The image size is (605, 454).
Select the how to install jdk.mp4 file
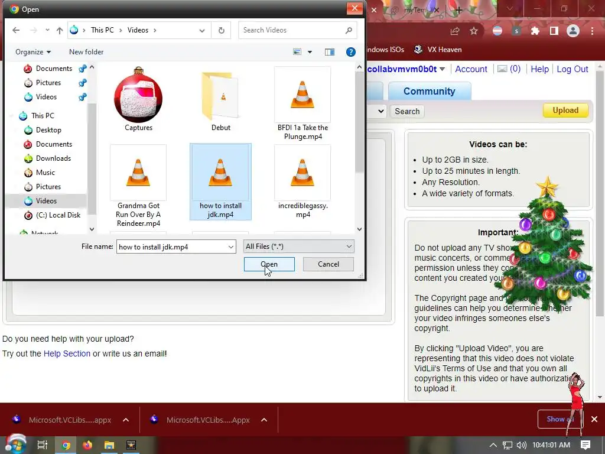tap(221, 182)
